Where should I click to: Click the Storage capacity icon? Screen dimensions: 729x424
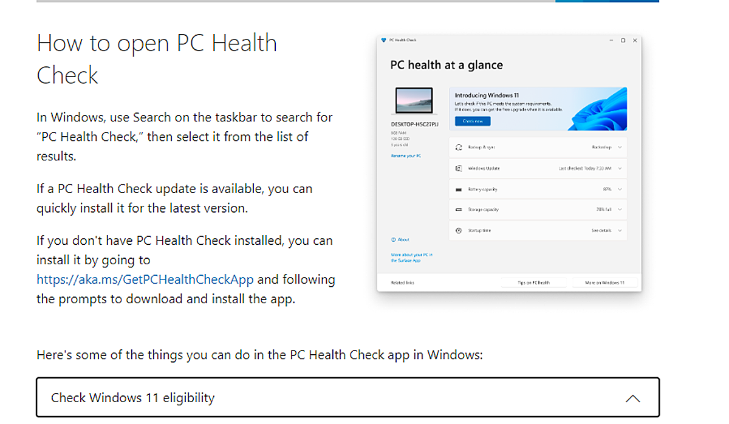click(459, 210)
